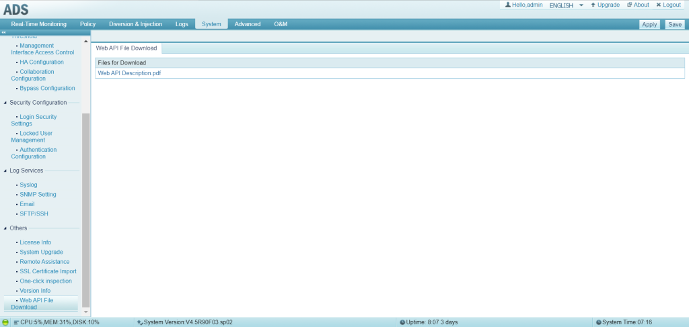689x327 pixels.
Task: Select the System menu tab
Action: (211, 24)
